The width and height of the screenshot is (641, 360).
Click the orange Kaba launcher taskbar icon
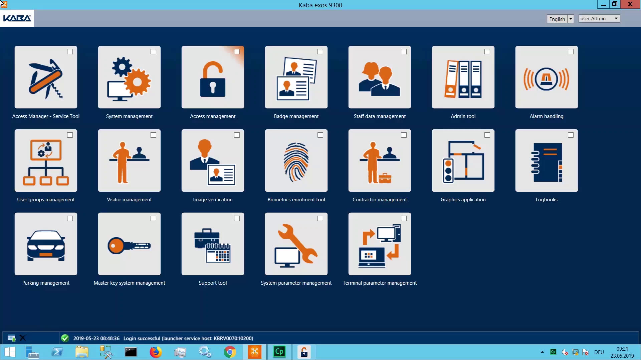255,352
